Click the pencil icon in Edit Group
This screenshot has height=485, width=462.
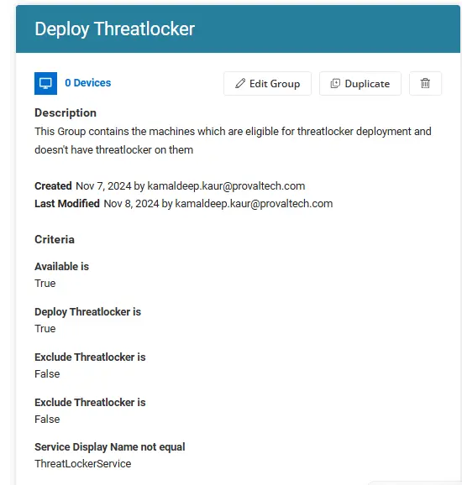click(x=240, y=83)
